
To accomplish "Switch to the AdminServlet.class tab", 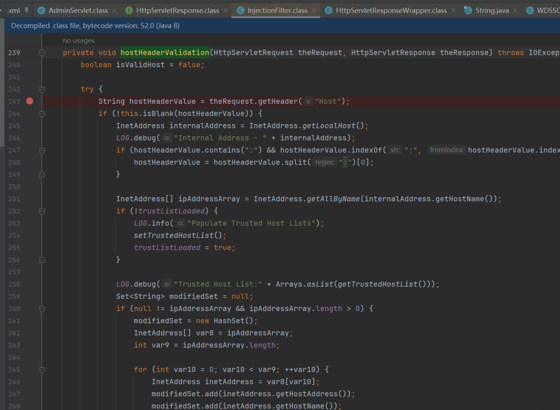I will [78, 11].
